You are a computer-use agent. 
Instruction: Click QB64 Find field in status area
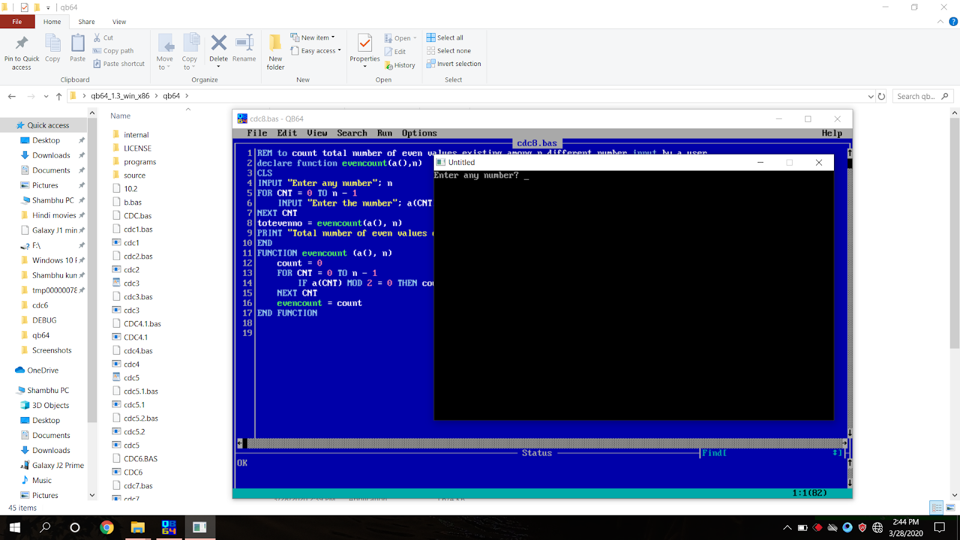click(772, 453)
